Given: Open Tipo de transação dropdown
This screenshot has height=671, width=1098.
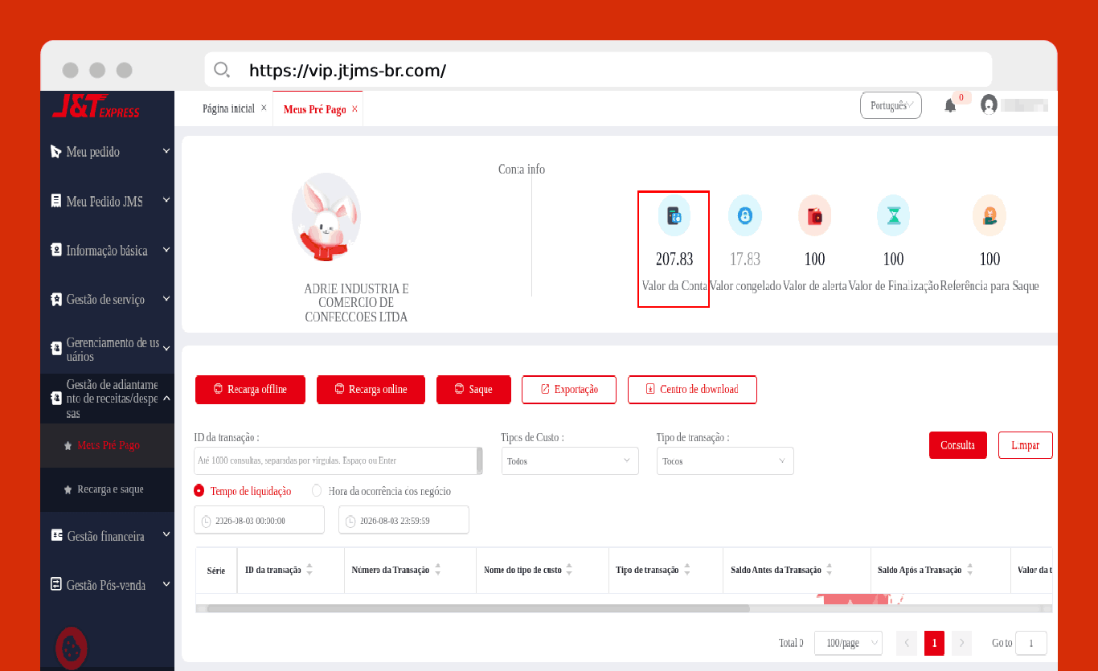Looking at the screenshot, I should 725,461.
